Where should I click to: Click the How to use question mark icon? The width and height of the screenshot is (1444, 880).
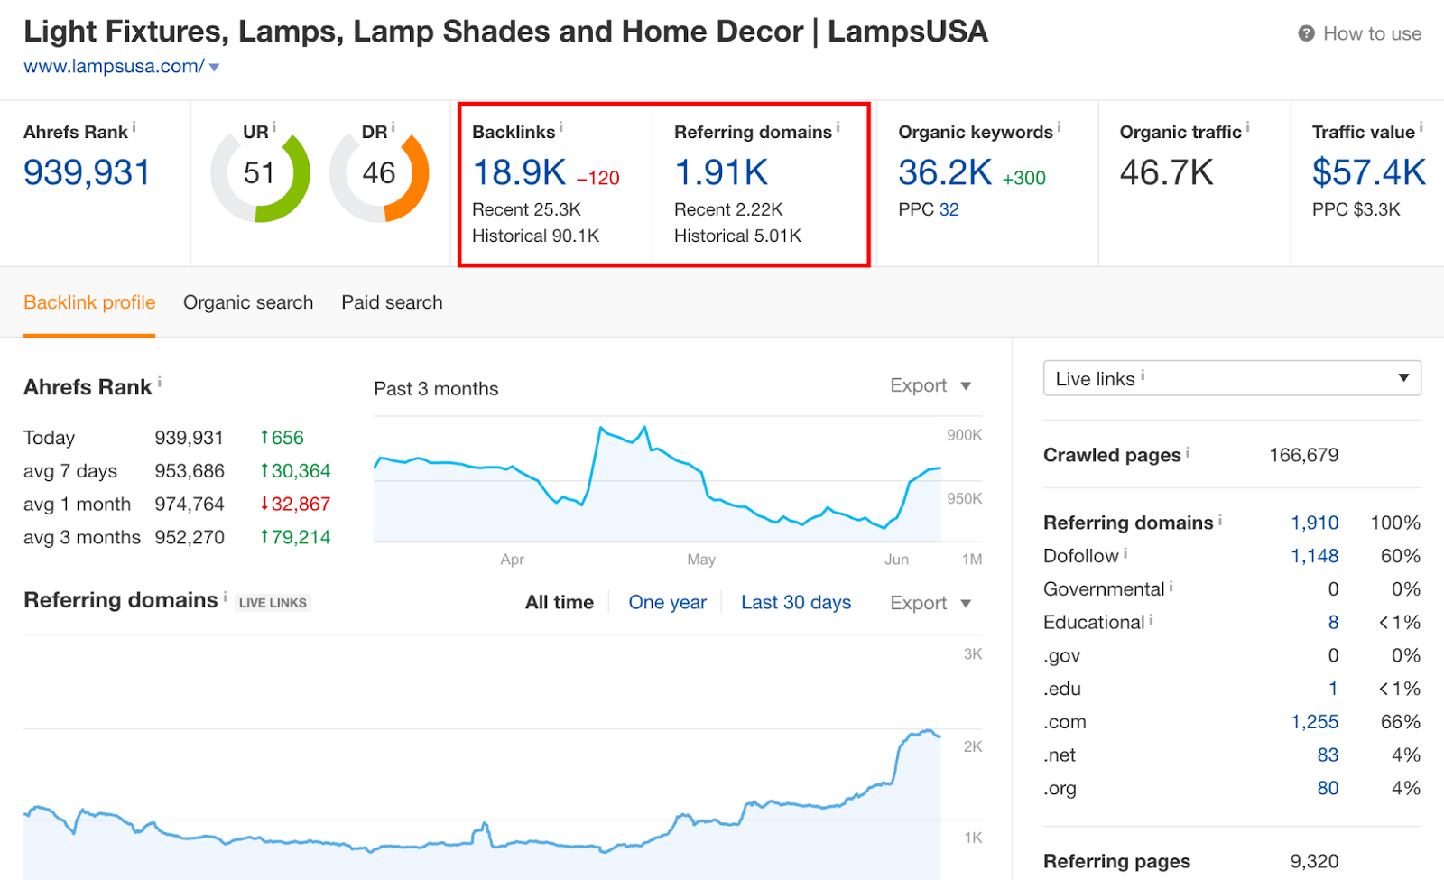pos(1306,33)
